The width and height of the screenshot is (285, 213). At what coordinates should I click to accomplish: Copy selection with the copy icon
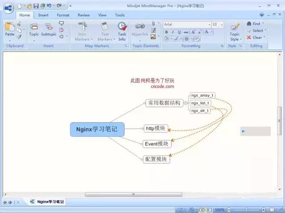[19, 30]
